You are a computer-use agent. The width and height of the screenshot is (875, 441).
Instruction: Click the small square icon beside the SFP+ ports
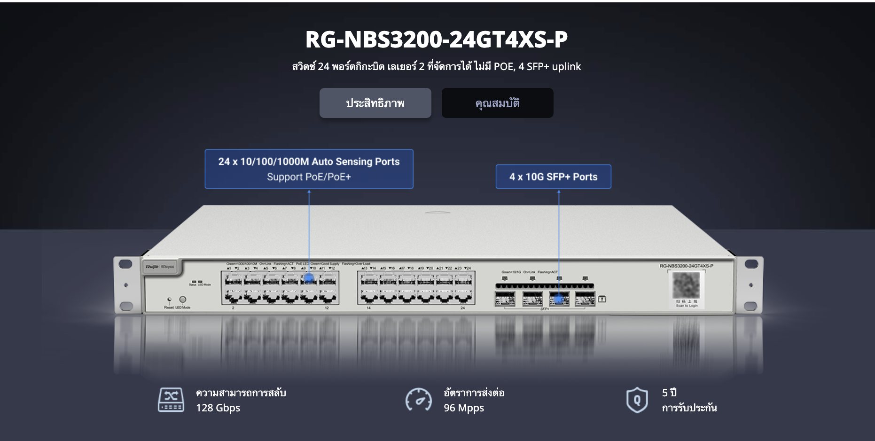[x=602, y=299]
